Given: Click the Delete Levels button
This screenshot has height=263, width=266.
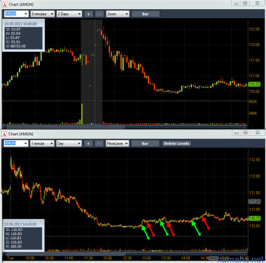Looking at the screenshot, I should tap(176, 144).
